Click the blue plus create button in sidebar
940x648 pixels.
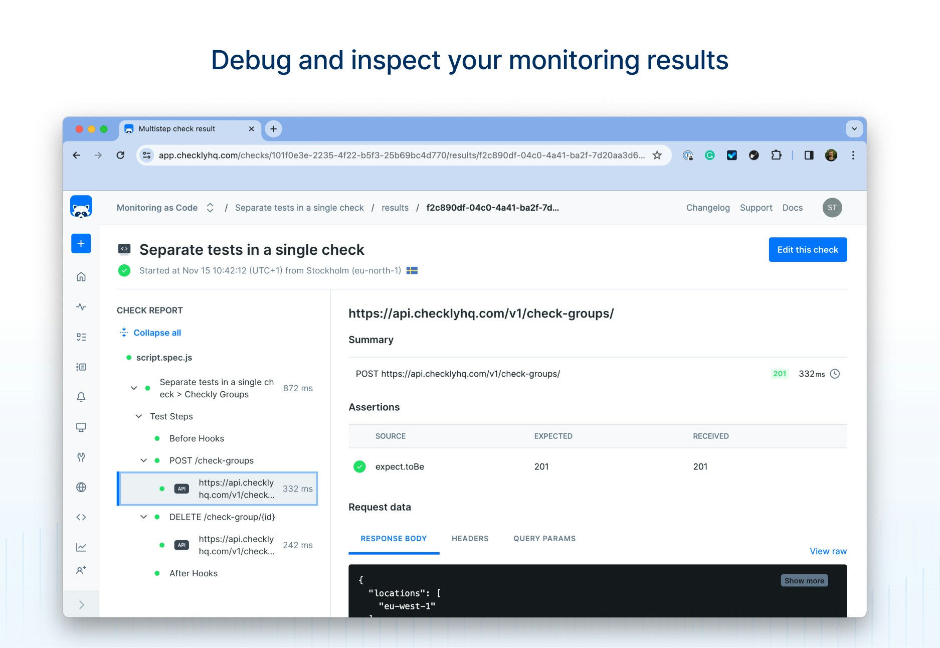coord(81,244)
